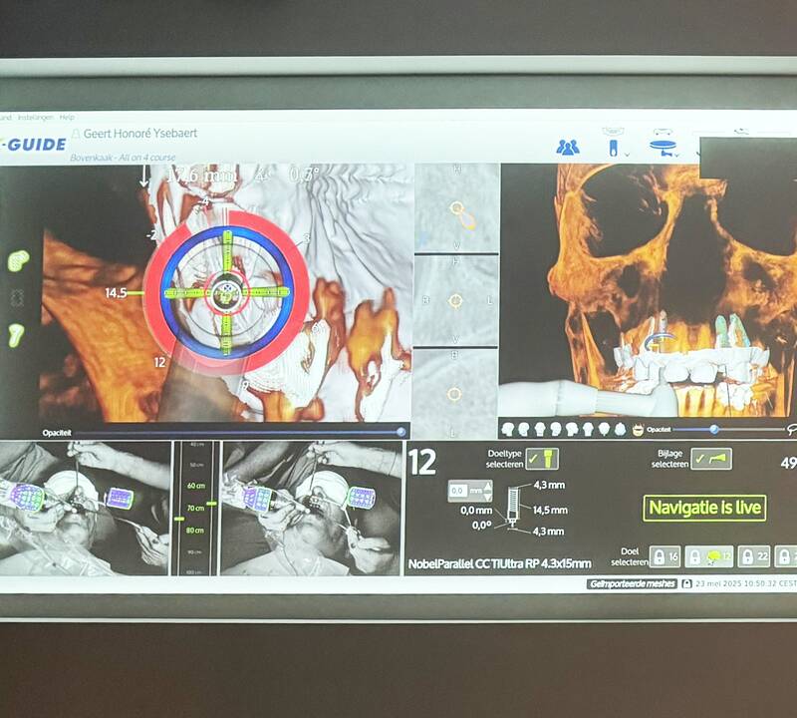
Task: Click the 80 cm mark on distance gauge
Action: click(195, 531)
